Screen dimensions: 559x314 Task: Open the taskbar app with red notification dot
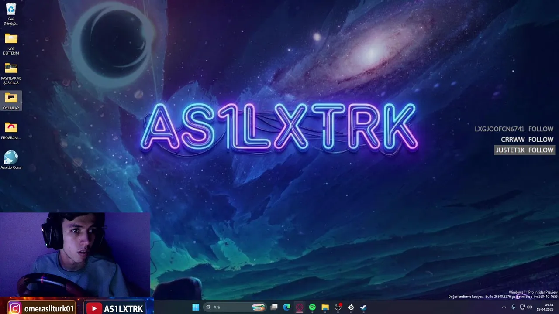coord(338,307)
